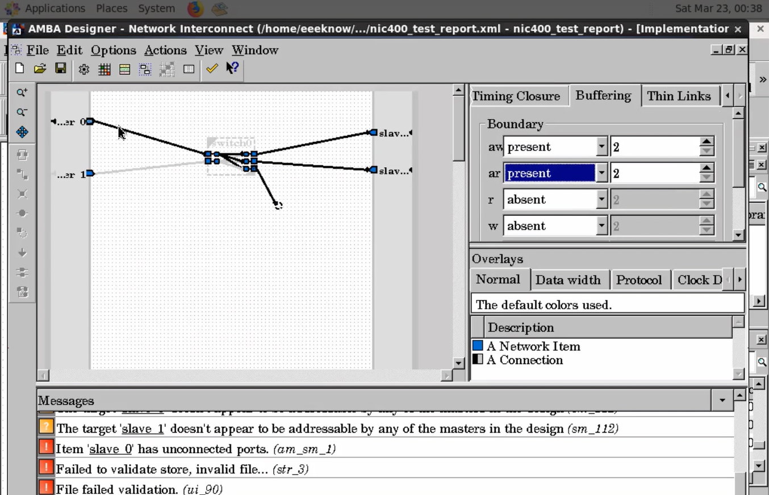Decrease the ar depth spinner value
This screenshot has width=769, height=495.
pyautogui.click(x=707, y=178)
